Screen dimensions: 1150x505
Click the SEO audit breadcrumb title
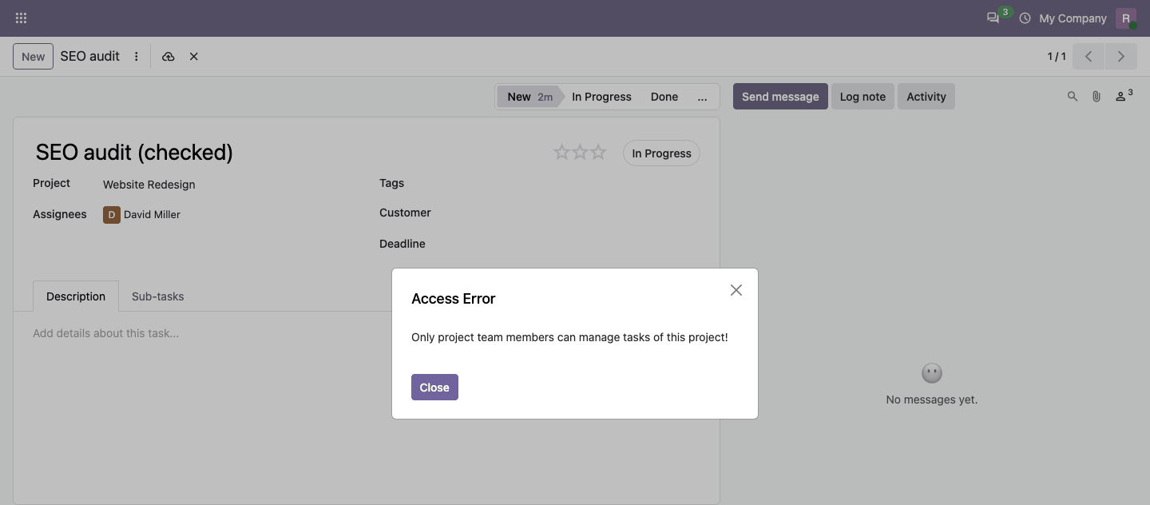(x=90, y=57)
